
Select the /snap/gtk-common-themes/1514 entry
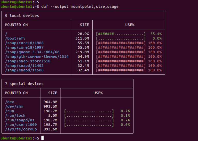[x=37, y=57]
